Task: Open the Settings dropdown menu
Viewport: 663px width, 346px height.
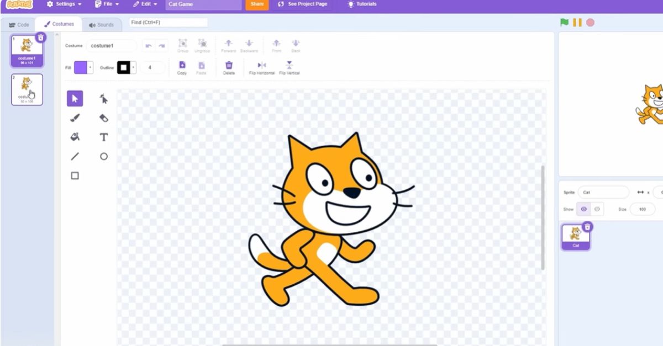Action: tap(64, 4)
